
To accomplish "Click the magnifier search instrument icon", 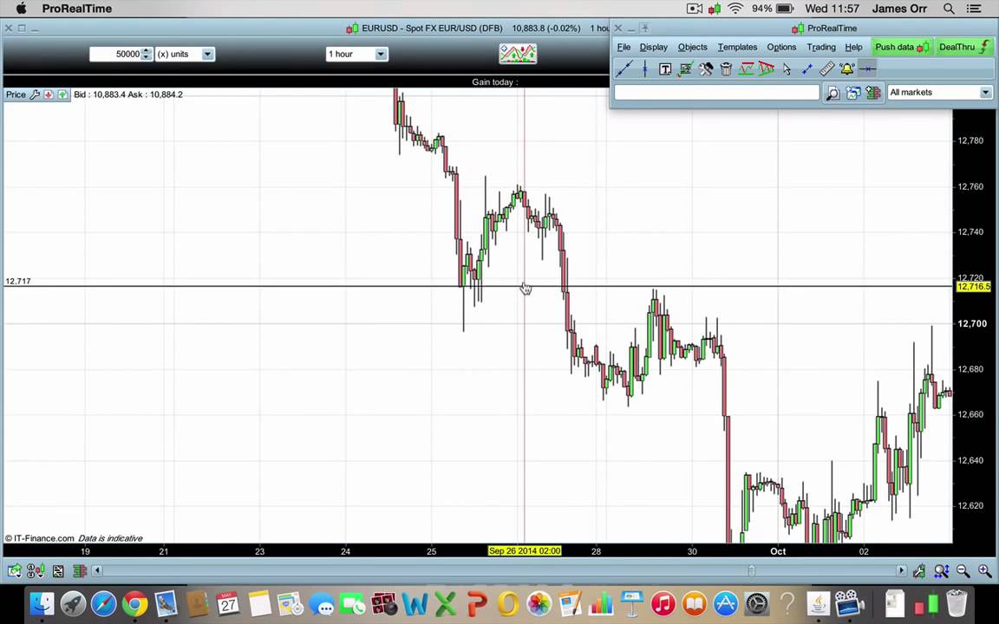I will click(x=832, y=93).
